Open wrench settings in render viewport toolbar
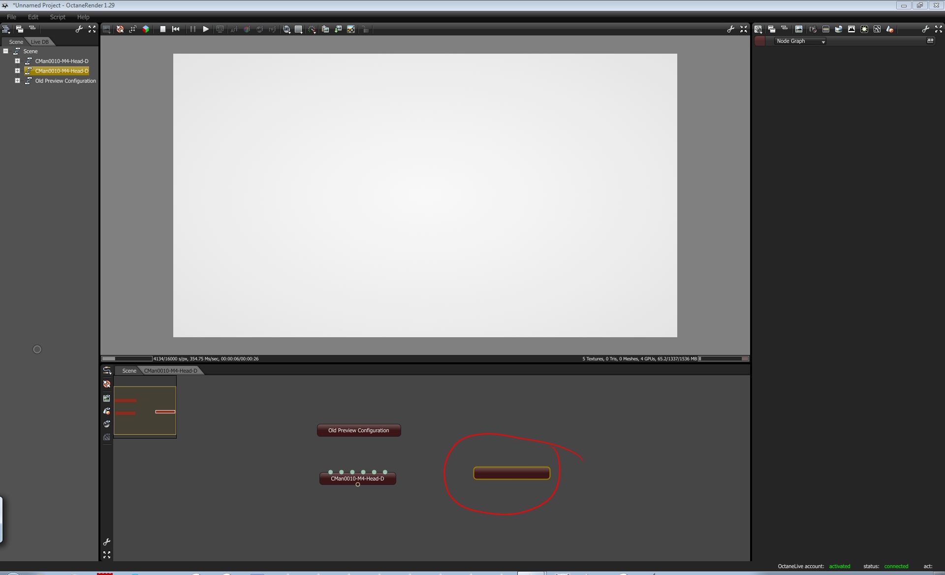 coord(730,29)
